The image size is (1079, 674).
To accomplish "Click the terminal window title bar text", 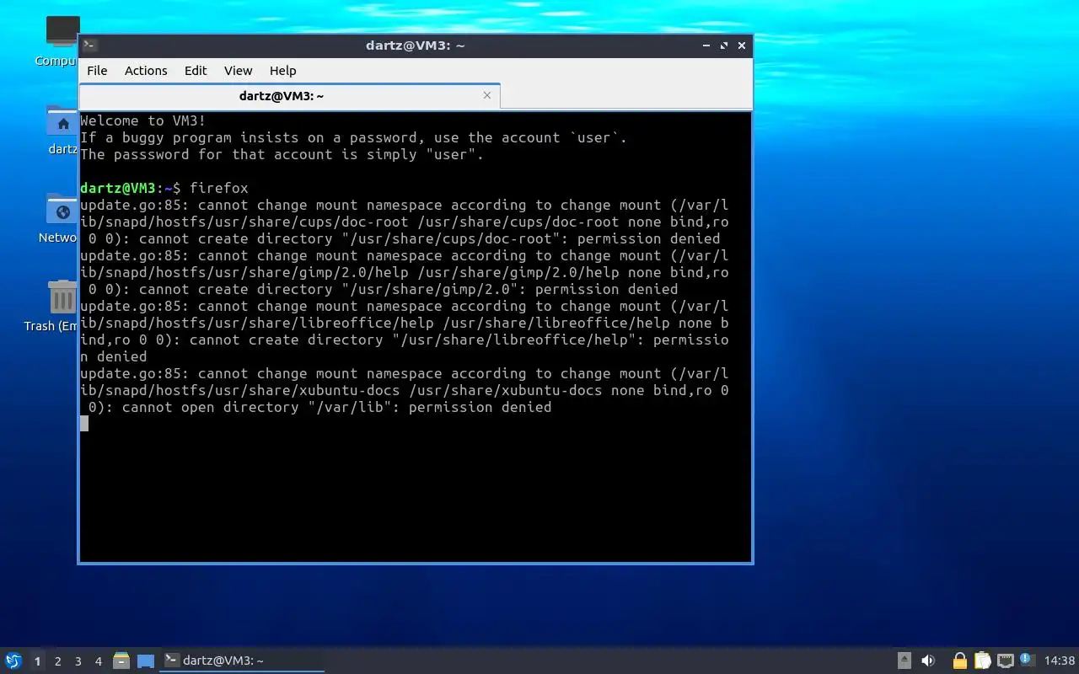I will pos(415,45).
